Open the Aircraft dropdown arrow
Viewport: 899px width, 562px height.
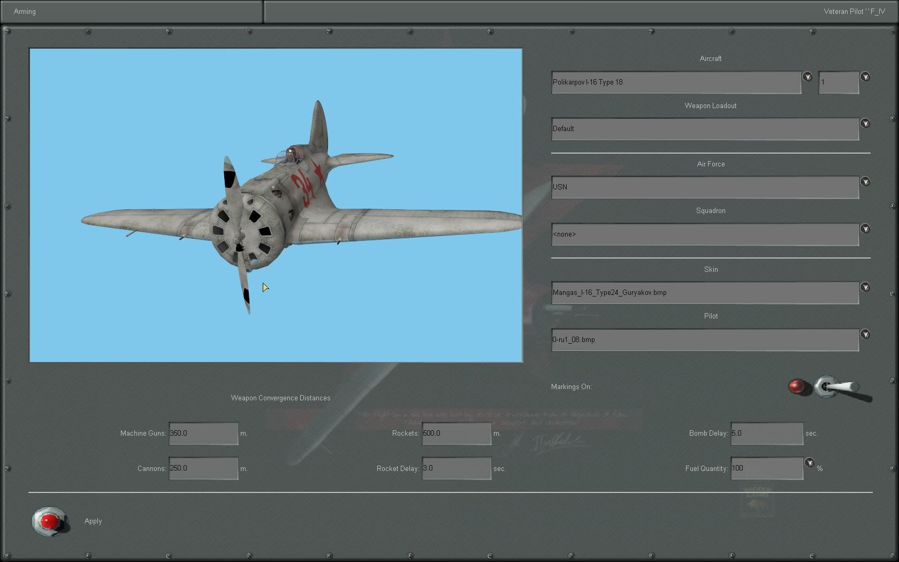[807, 77]
